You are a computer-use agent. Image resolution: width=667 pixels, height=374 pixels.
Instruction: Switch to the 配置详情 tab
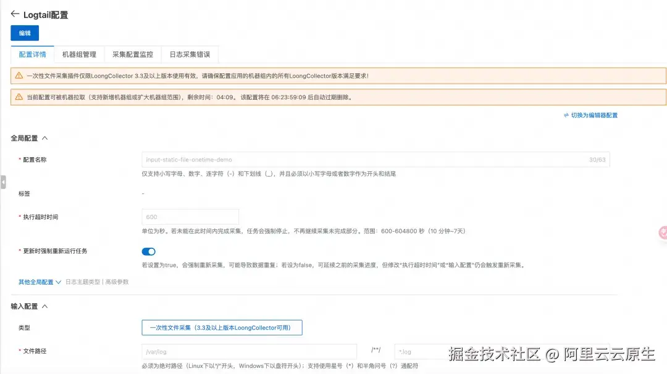[32, 54]
